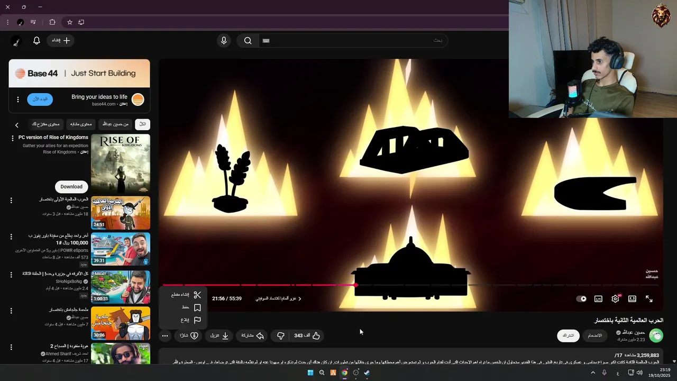The height and width of the screenshot is (381, 677).
Task: Click the Join (الانضمام) button
Action: click(x=595, y=335)
